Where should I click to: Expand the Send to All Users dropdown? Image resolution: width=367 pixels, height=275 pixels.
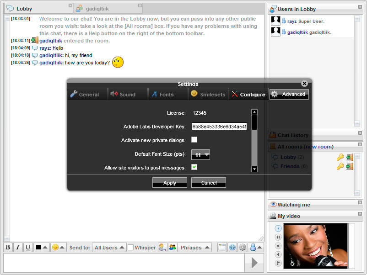pyautogui.click(x=109, y=248)
